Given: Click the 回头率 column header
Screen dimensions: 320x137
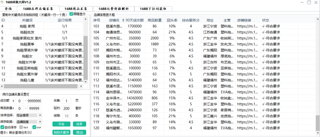Looking at the screenshot, I should pyautogui.click(x=172, y=20).
